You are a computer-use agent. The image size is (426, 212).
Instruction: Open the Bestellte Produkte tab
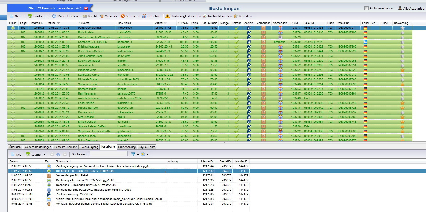[66, 147]
